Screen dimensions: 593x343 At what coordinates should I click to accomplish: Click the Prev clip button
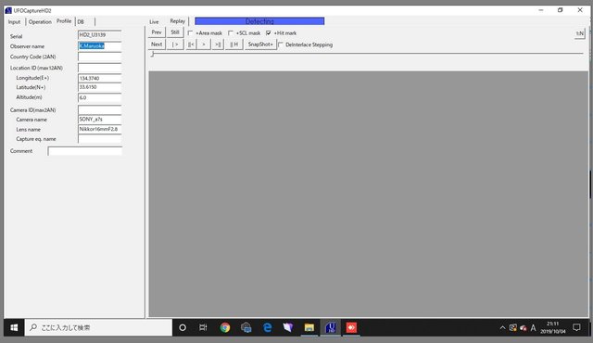tap(157, 32)
